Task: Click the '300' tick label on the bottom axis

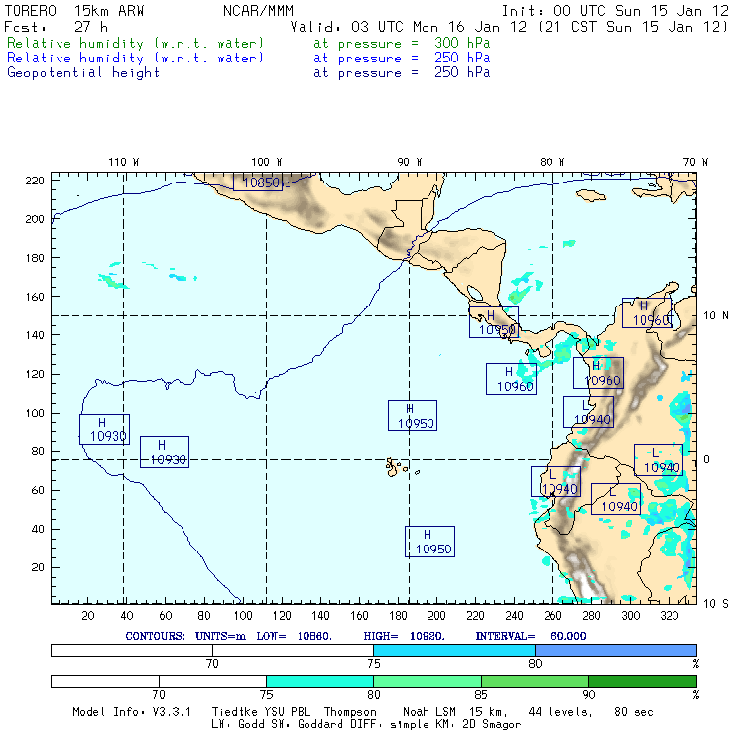Action: tap(630, 616)
